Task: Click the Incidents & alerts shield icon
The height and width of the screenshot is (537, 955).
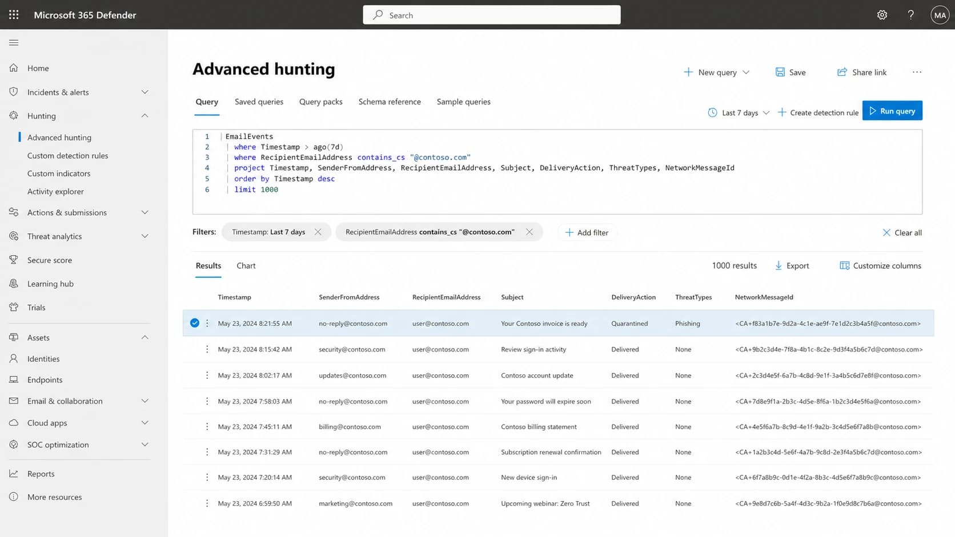Action: pyautogui.click(x=14, y=92)
